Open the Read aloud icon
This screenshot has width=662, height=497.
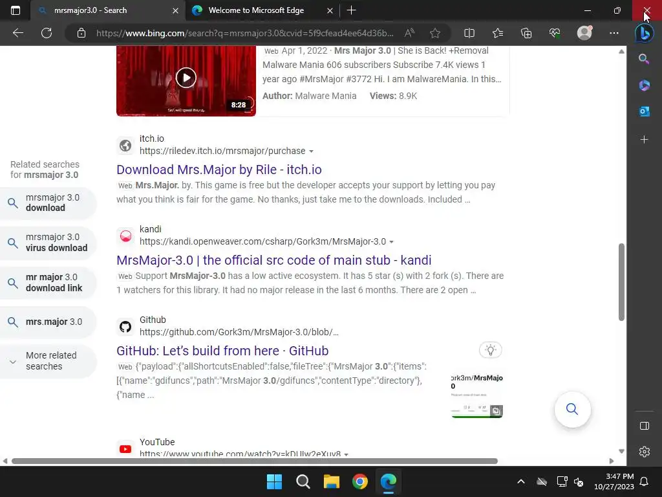(x=409, y=33)
